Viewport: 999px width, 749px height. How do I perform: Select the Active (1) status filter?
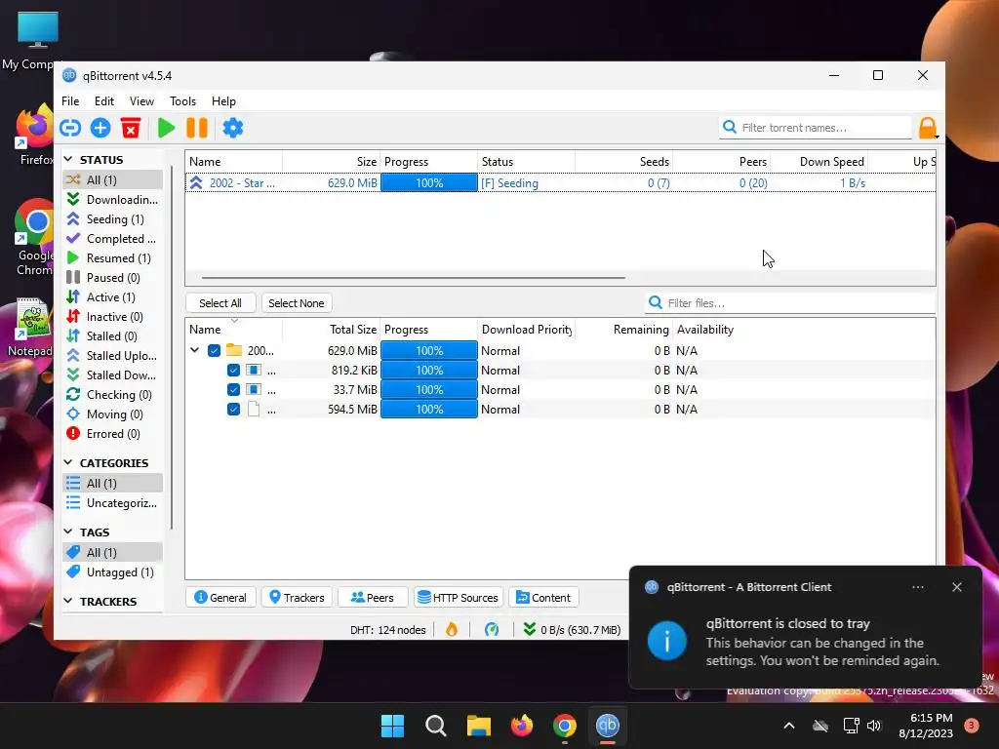coord(113,297)
